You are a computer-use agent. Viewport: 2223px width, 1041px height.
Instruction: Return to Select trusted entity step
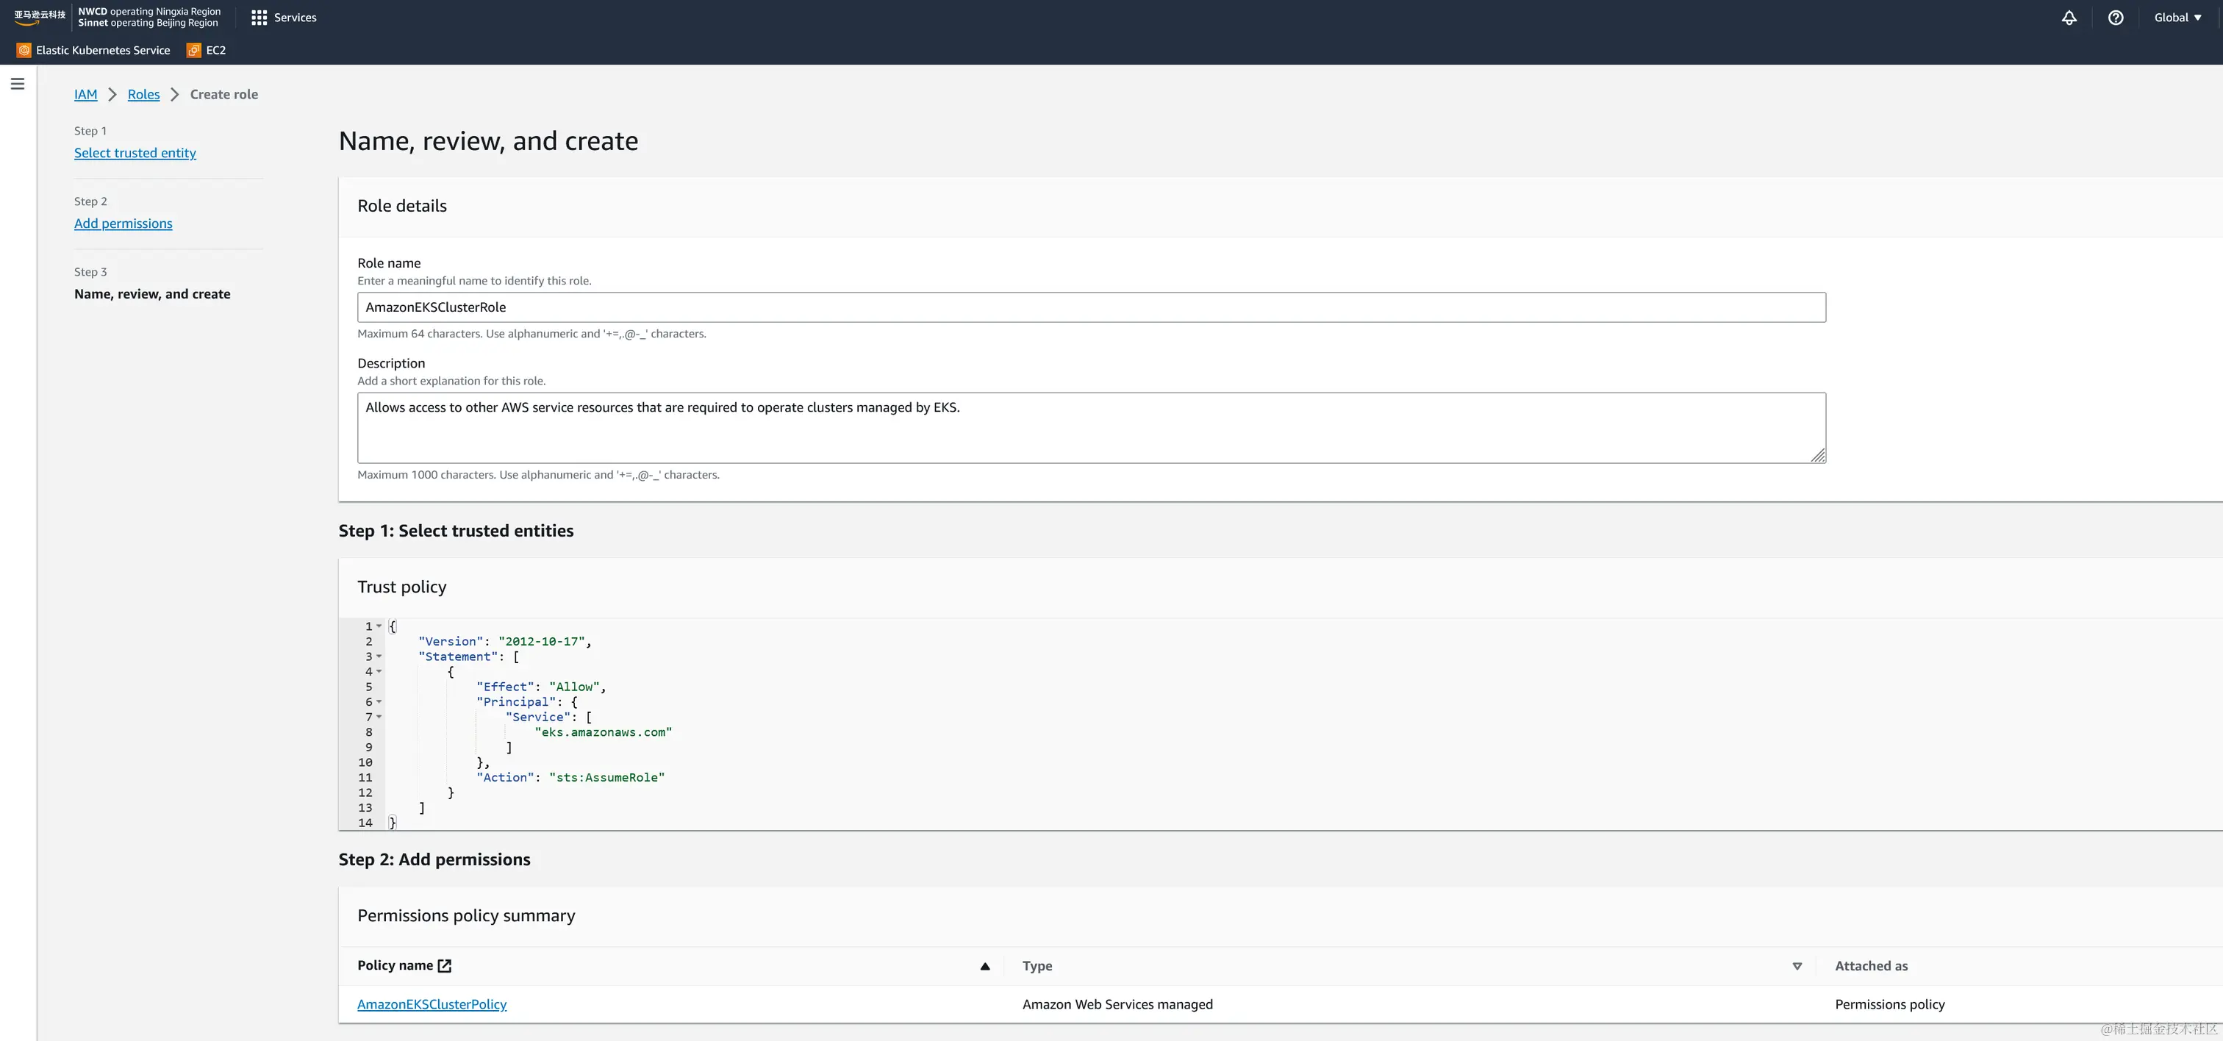click(x=135, y=153)
